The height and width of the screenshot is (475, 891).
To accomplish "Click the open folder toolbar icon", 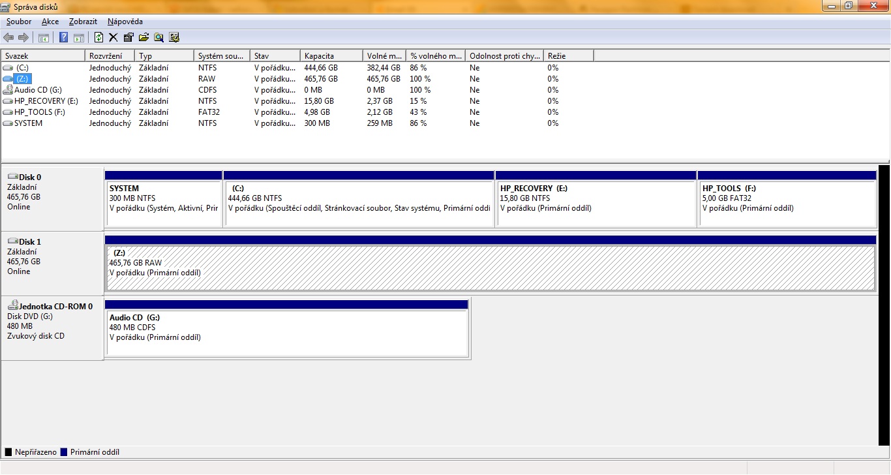I will pyautogui.click(x=143, y=38).
